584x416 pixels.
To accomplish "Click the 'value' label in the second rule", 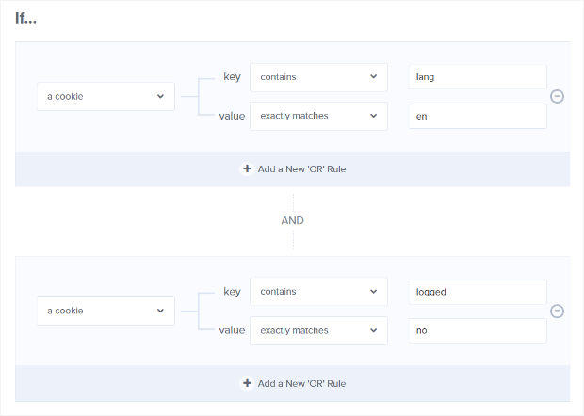I will pyautogui.click(x=232, y=331).
